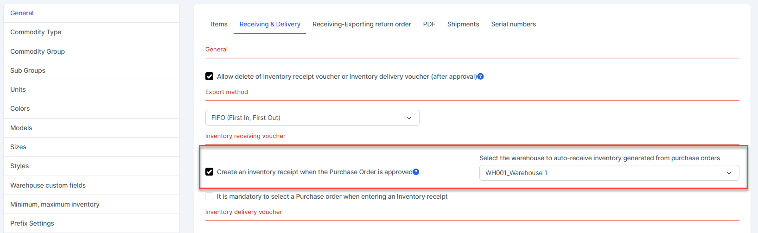
Task: Open the Serial numbers tab
Action: coord(513,24)
